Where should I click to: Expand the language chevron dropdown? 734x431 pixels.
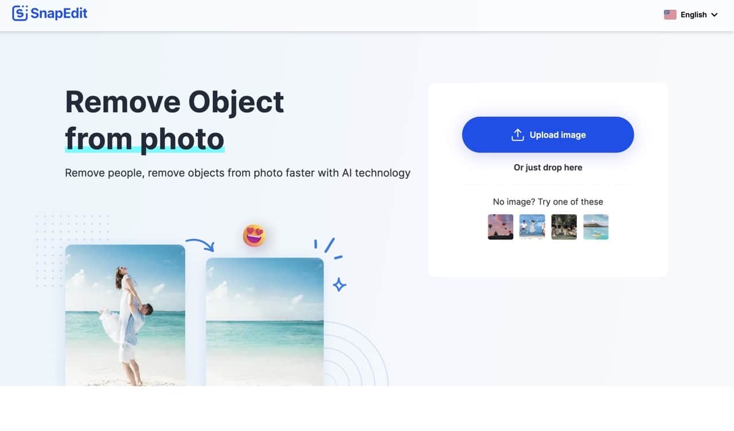click(714, 15)
